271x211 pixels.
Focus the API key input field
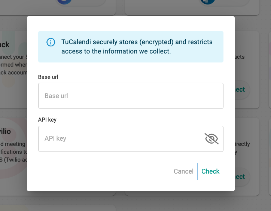tap(121, 139)
